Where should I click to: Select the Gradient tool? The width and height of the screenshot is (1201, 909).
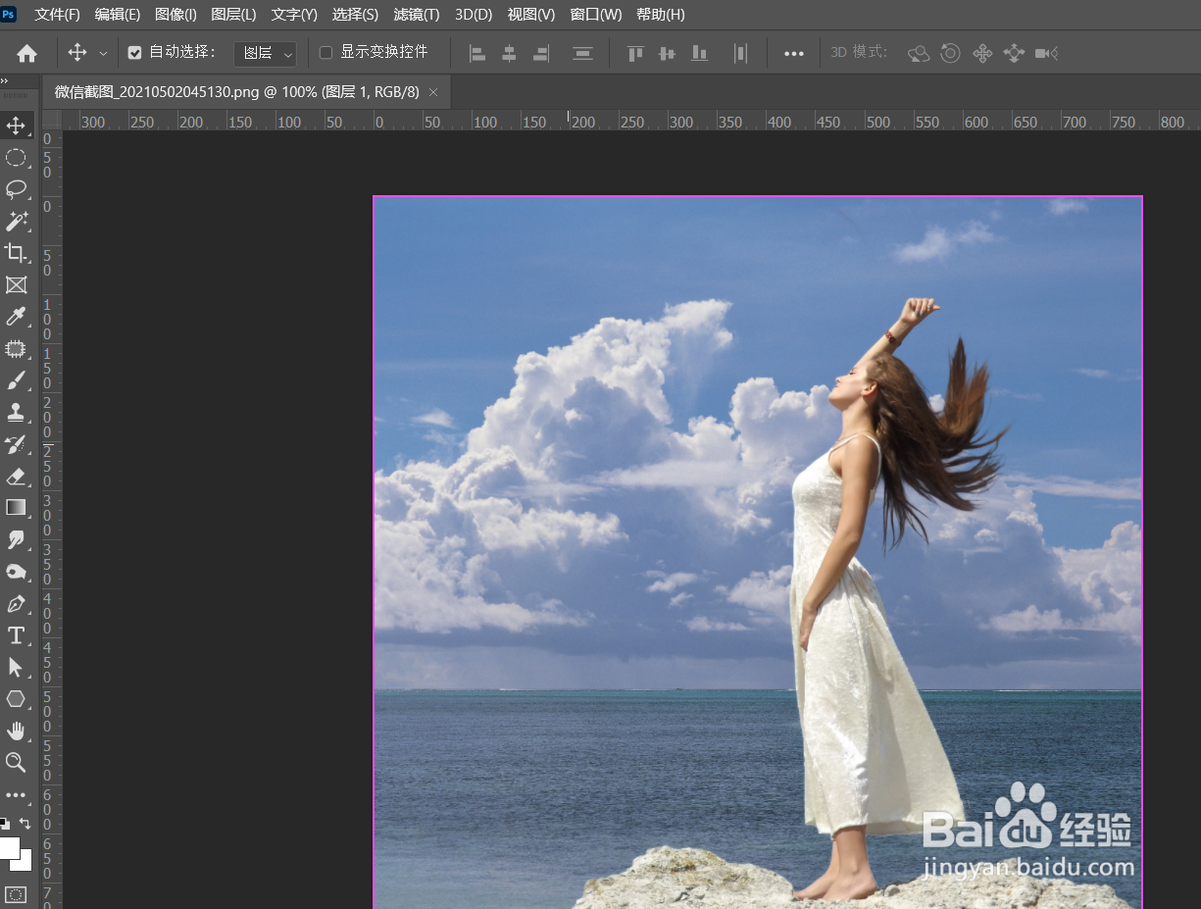[16, 507]
